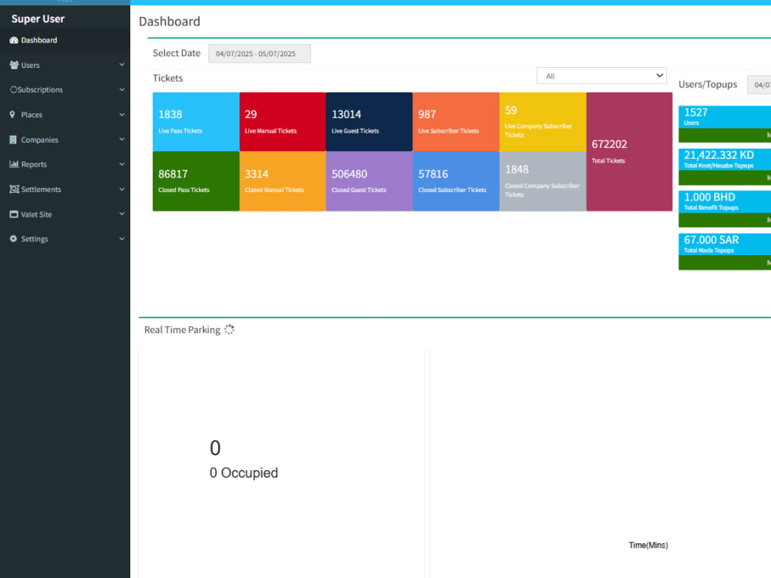Open the Subscriptions sidebar menu
Screen dimensions: 771x578
pyautogui.click(x=65, y=90)
